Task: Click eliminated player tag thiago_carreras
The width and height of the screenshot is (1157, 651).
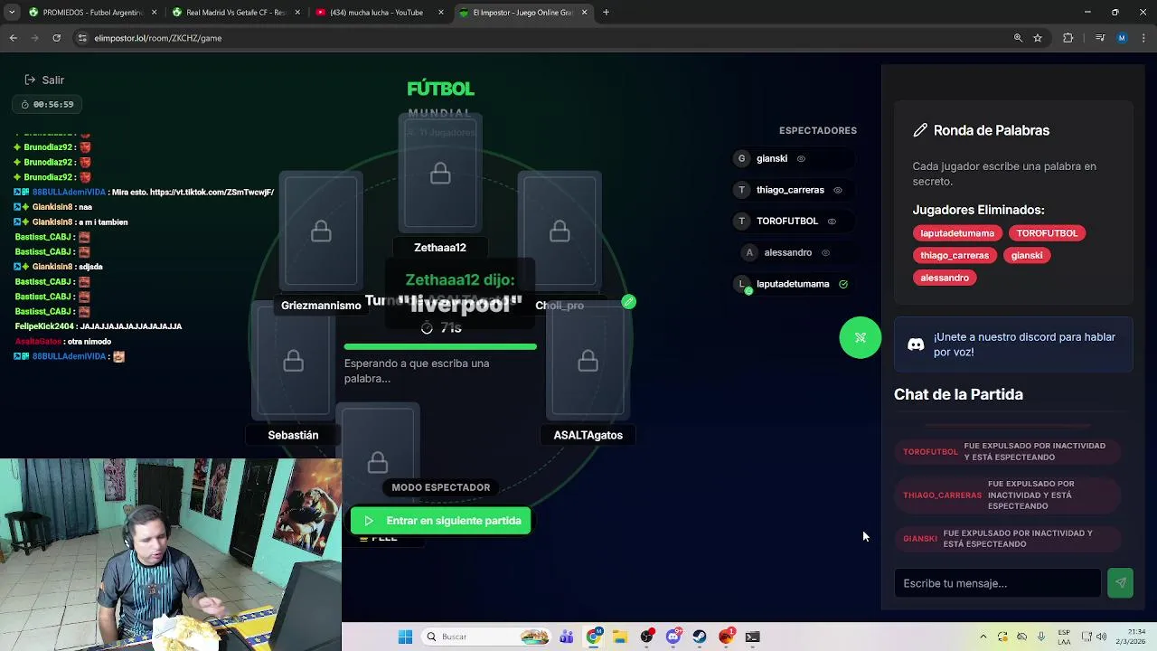Action: 955,256
